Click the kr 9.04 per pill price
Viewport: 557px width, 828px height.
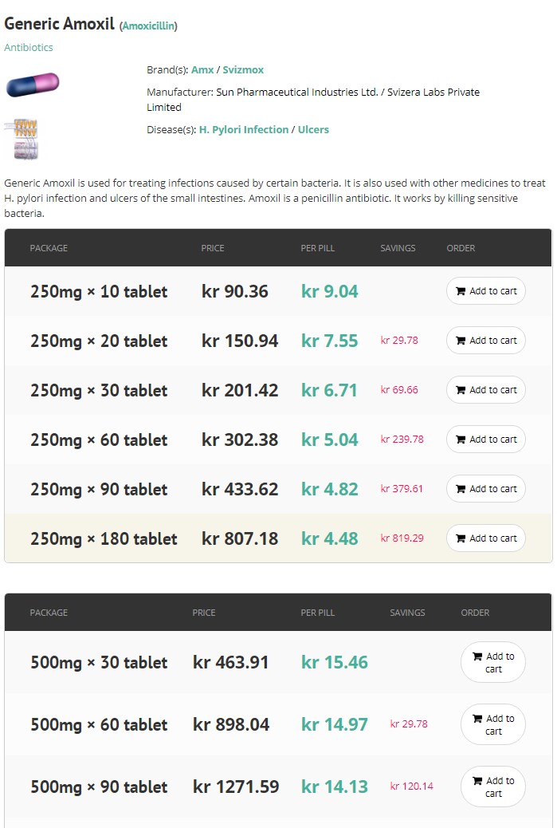click(330, 291)
